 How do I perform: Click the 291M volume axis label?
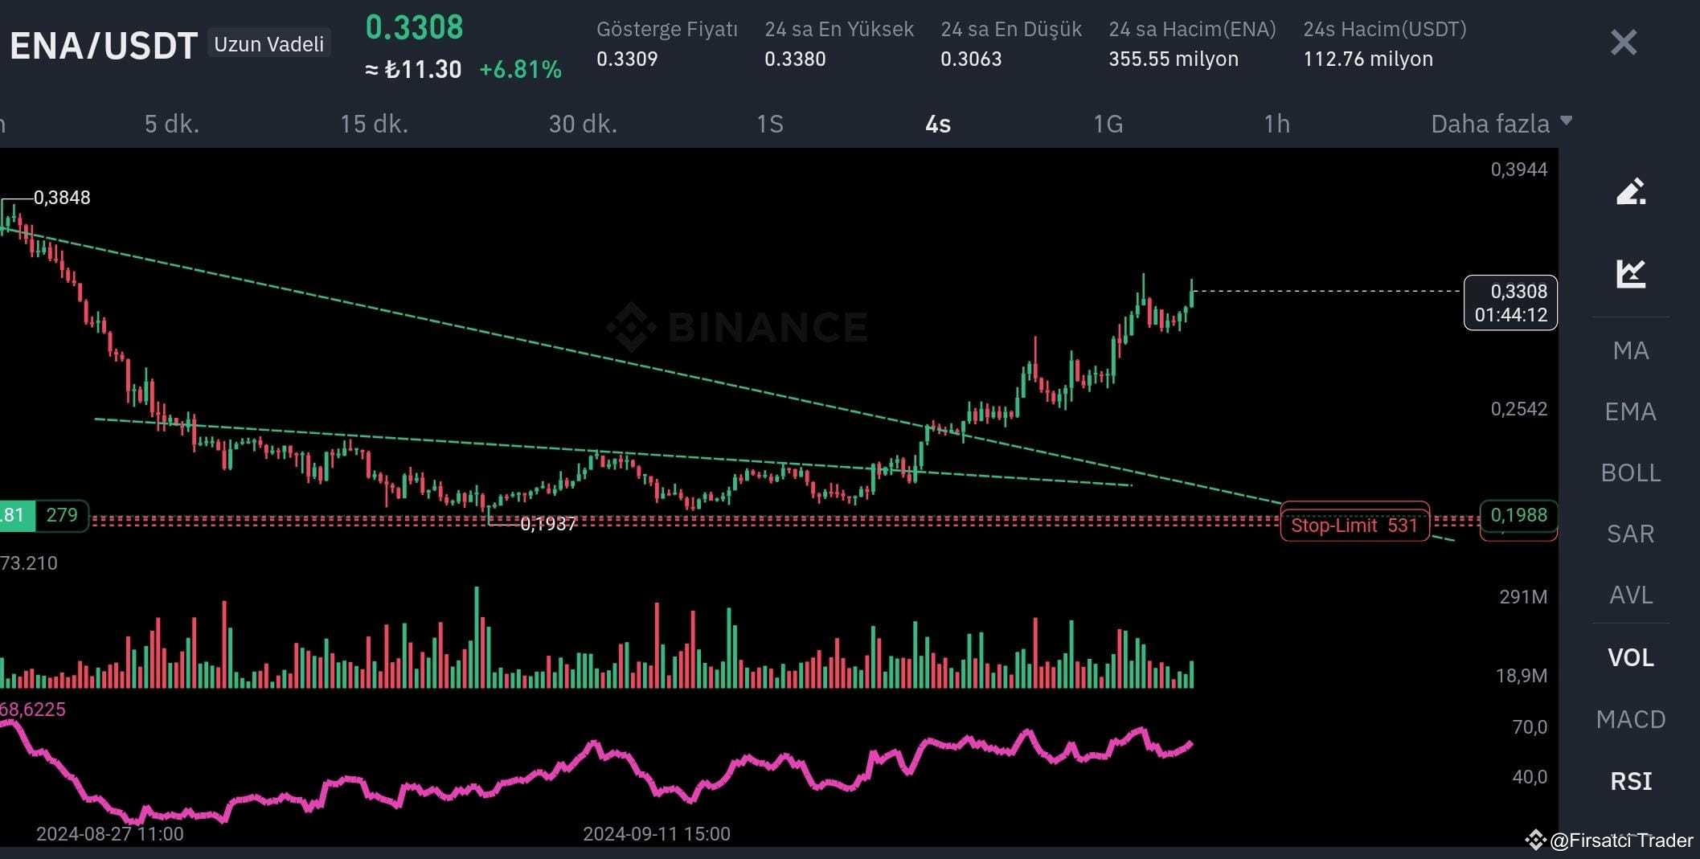(1523, 597)
